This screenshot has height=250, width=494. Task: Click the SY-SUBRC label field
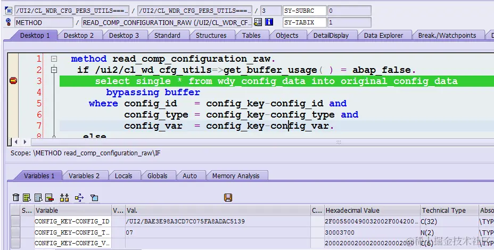(304, 11)
